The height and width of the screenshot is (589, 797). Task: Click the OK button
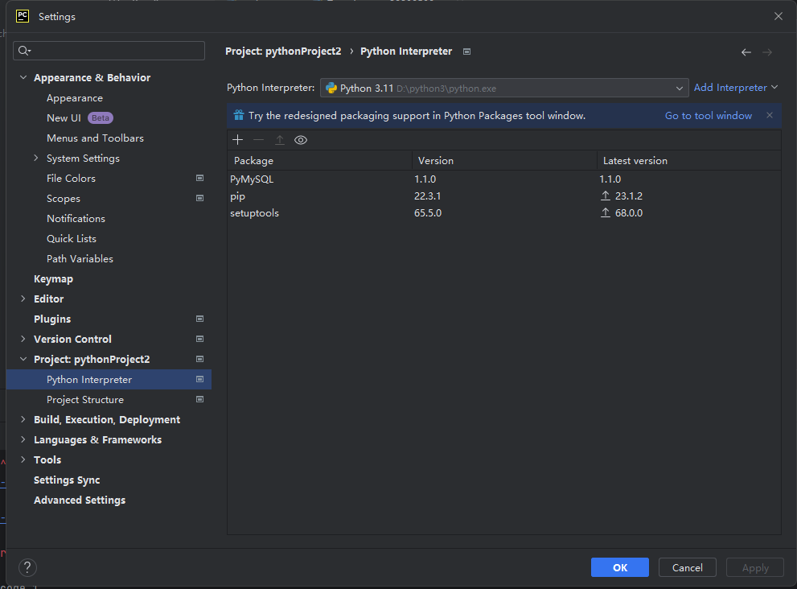click(619, 567)
